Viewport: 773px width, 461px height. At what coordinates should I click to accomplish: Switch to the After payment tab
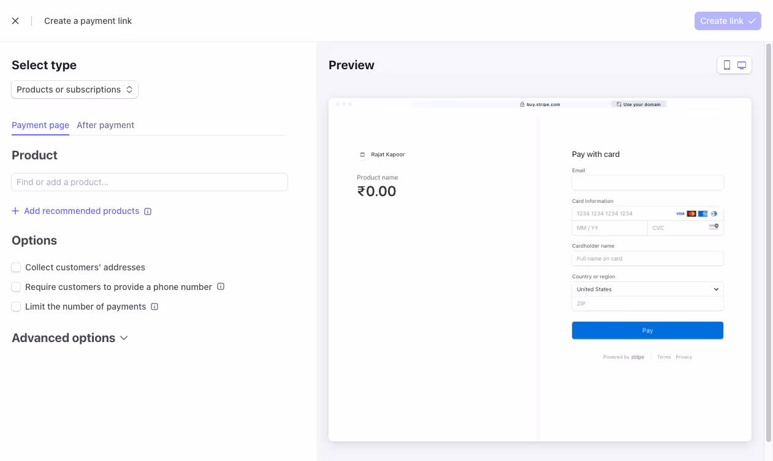105,125
